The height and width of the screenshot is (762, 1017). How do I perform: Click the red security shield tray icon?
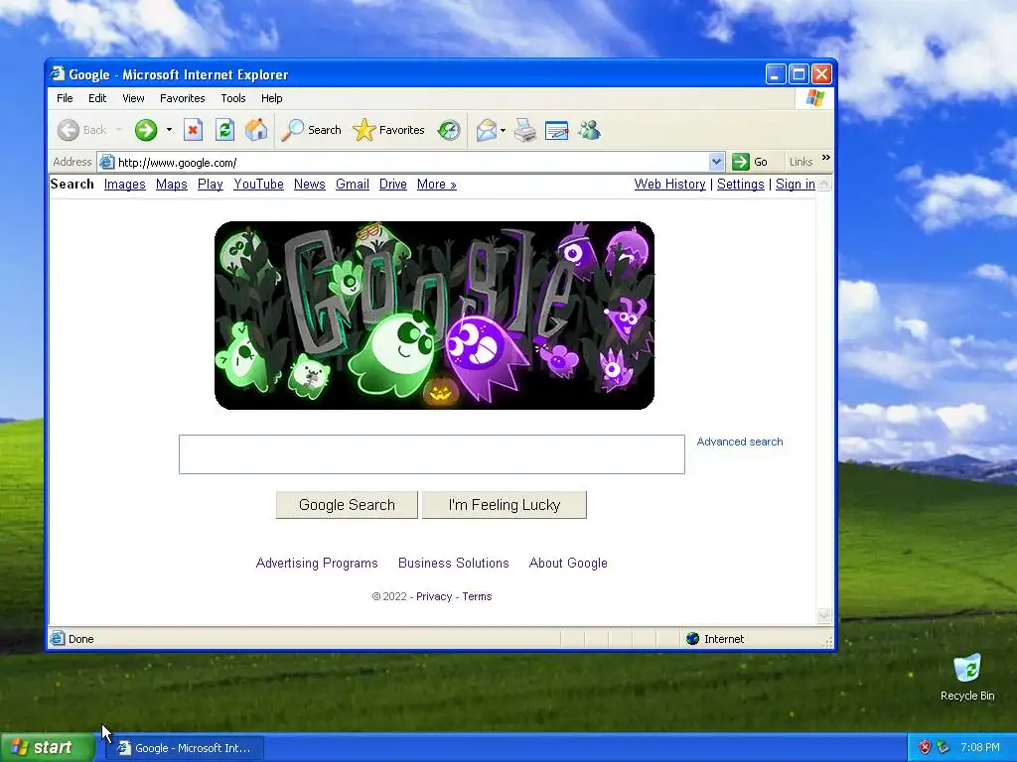coord(925,747)
